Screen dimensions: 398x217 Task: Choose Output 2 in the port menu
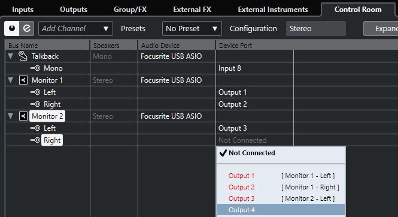pos(281,187)
